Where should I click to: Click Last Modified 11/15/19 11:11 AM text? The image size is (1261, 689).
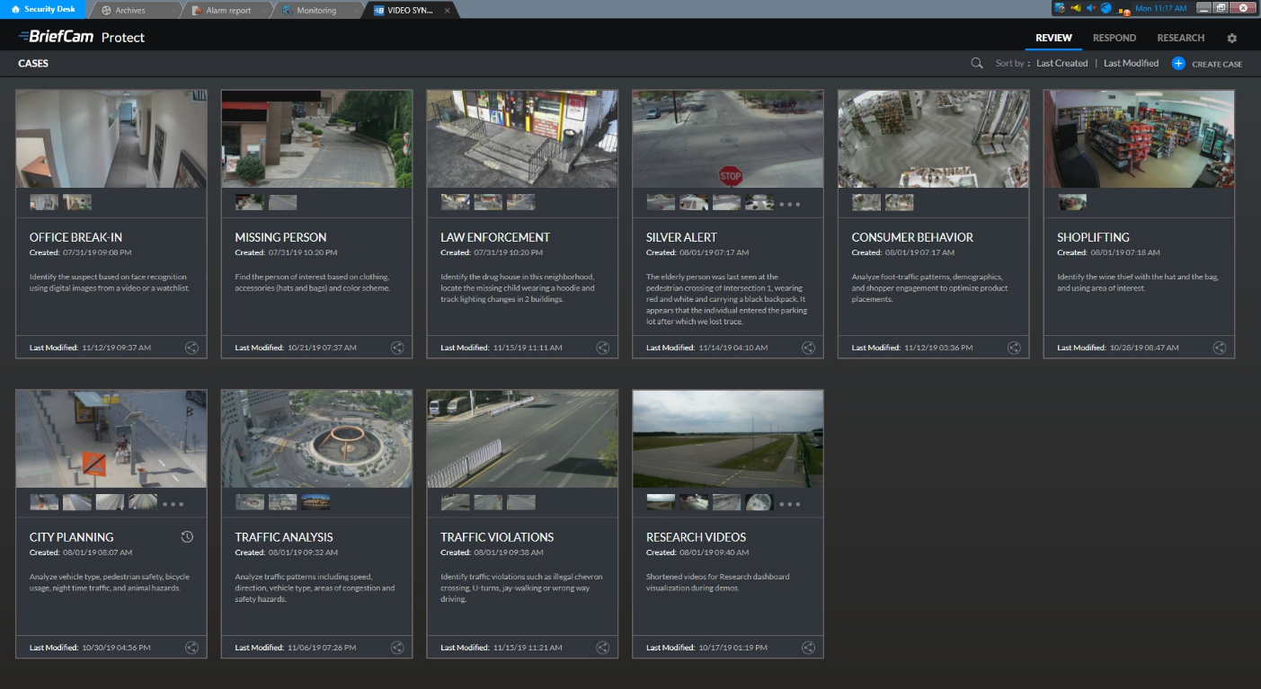tap(501, 348)
